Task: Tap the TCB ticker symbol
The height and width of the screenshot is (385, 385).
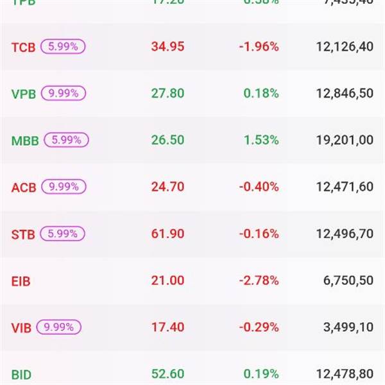Action: (24, 46)
